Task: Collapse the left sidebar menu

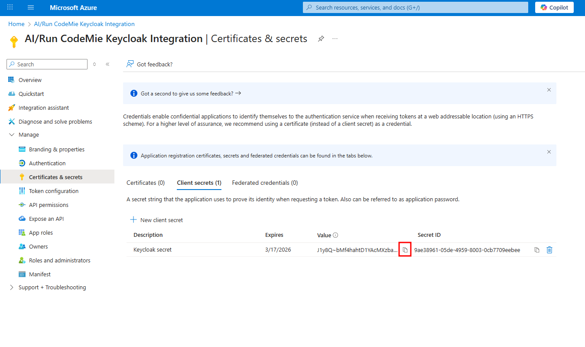Action: coord(107,64)
